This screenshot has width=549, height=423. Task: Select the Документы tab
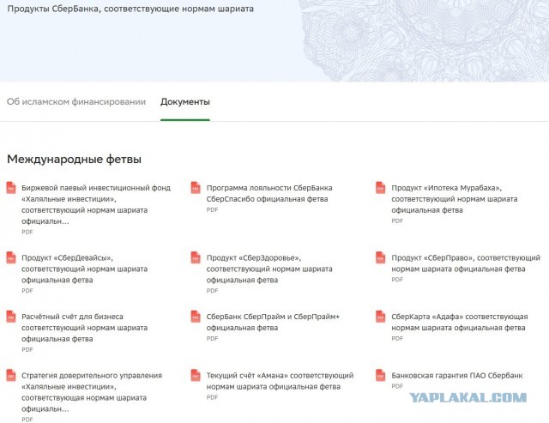tap(185, 102)
